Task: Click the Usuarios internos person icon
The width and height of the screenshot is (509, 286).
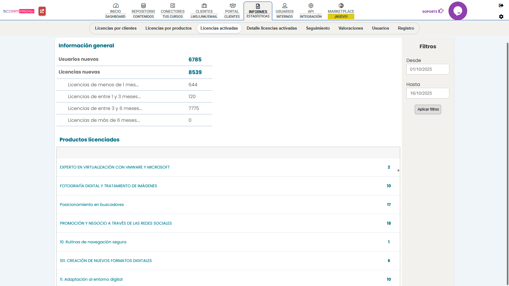Action: pyautogui.click(x=284, y=6)
